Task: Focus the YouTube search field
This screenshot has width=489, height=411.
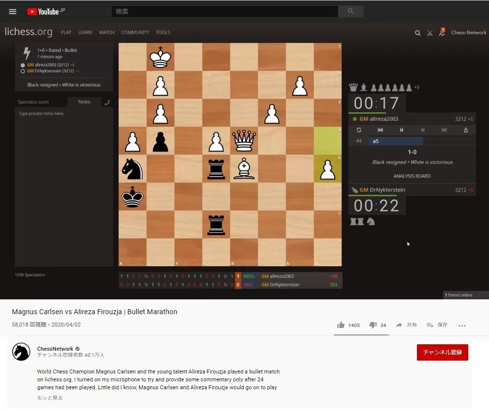Action: [x=225, y=11]
